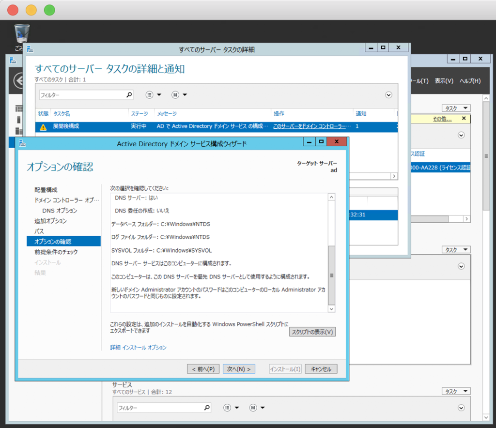Select 配置構成 wizard step
Viewport: 496px width, 428px height.
46,190
